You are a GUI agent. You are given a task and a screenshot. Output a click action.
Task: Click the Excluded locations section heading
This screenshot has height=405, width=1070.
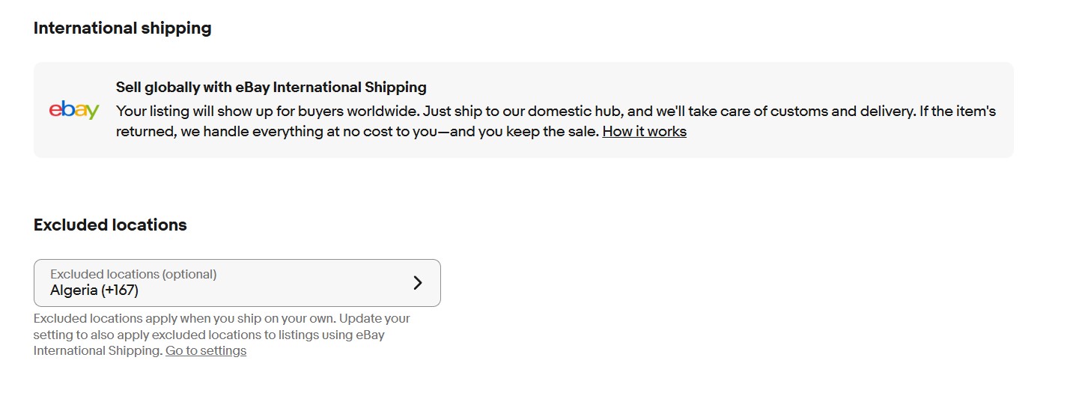point(110,225)
